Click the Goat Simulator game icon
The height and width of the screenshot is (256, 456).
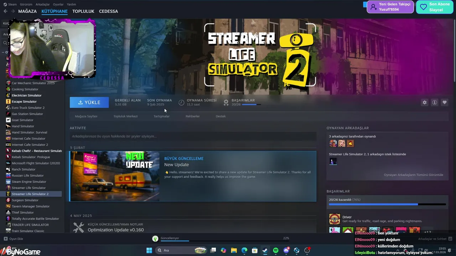(9, 120)
